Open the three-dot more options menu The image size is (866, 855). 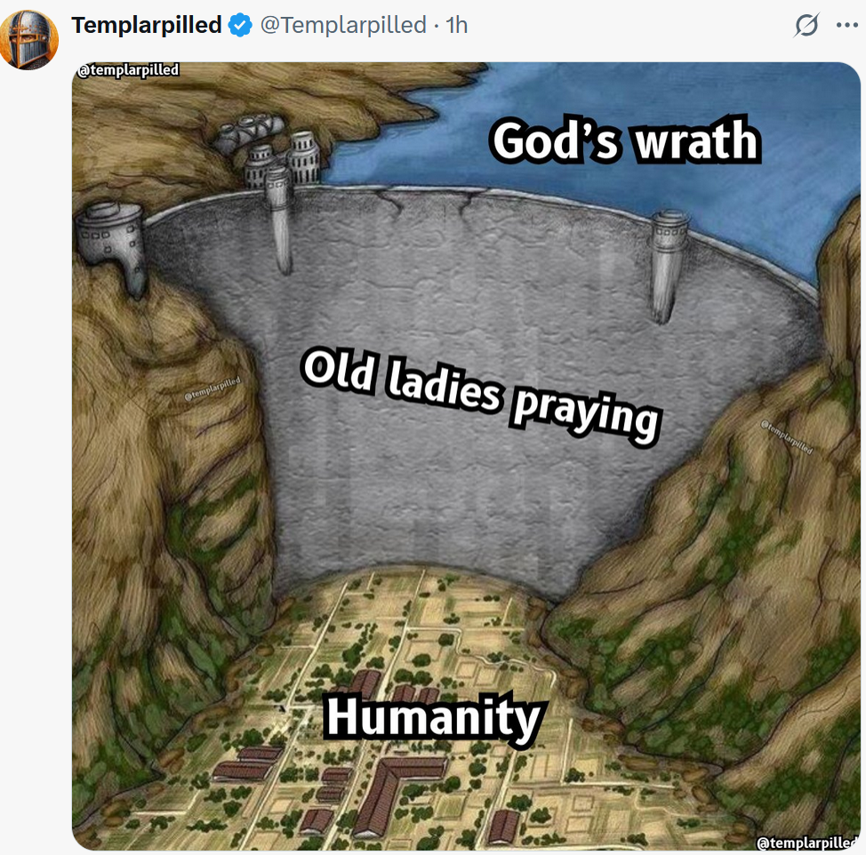pyautogui.click(x=846, y=26)
